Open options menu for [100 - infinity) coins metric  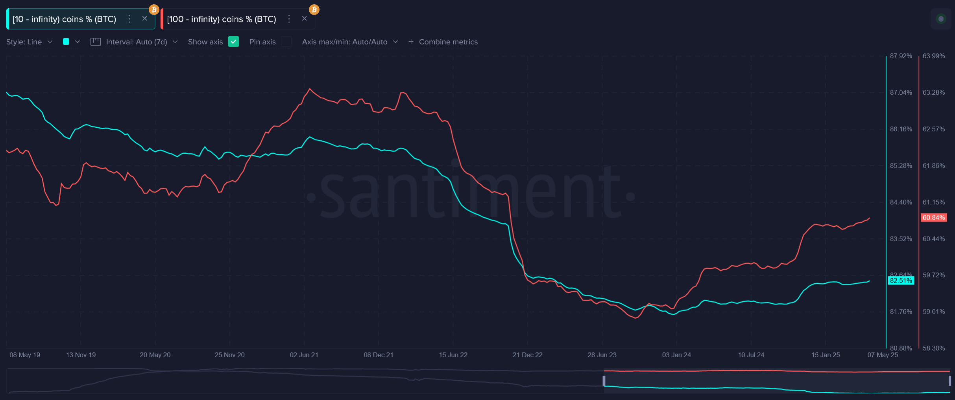(x=289, y=18)
